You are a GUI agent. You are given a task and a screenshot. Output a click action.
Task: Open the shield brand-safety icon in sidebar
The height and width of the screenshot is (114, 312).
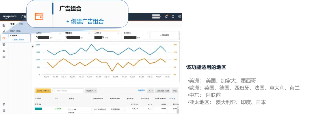4,44
